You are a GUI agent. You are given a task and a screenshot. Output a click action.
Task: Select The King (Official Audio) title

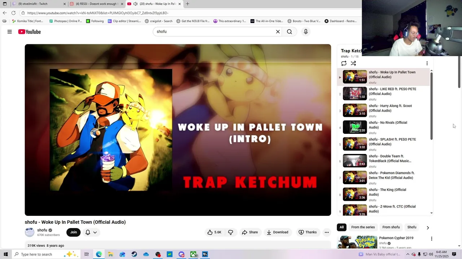pos(387,192)
